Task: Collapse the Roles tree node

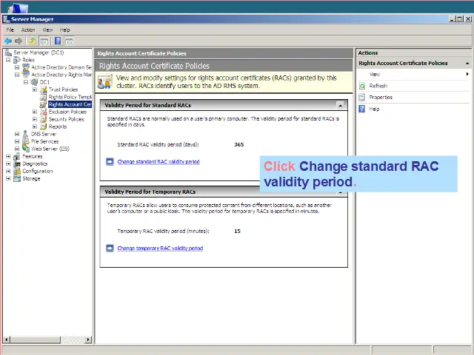Action: pos(8,60)
